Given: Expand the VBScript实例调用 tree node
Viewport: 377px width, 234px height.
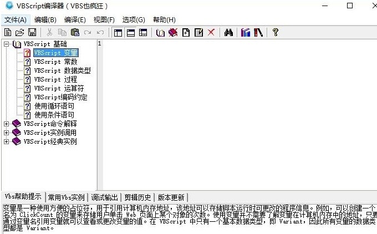Looking at the screenshot, I should pyautogui.click(x=7, y=133).
